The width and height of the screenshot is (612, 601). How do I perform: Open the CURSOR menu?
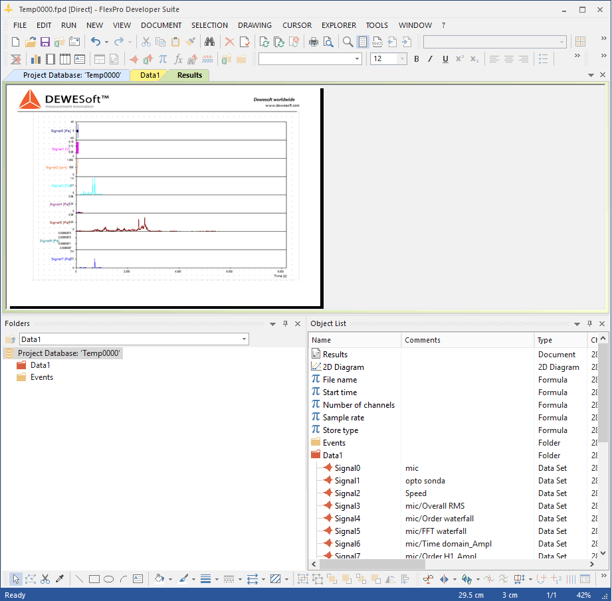coord(297,25)
